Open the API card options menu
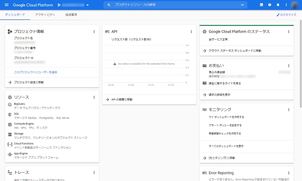This screenshot has width=302, height=181. pos(191,32)
